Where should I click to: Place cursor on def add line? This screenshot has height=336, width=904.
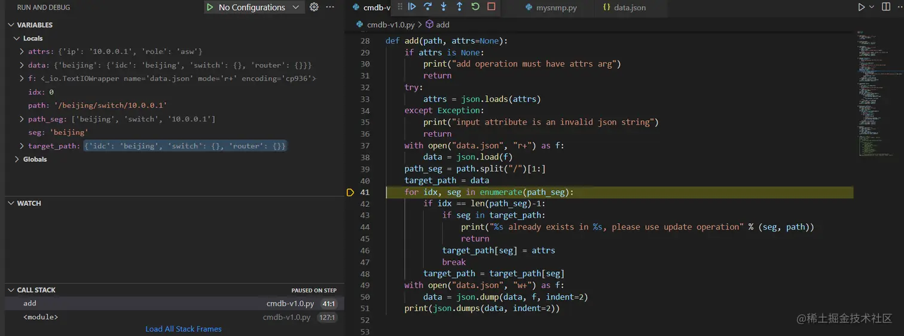pyautogui.click(x=446, y=41)
